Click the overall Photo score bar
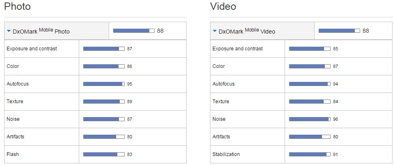 point(134,31)
